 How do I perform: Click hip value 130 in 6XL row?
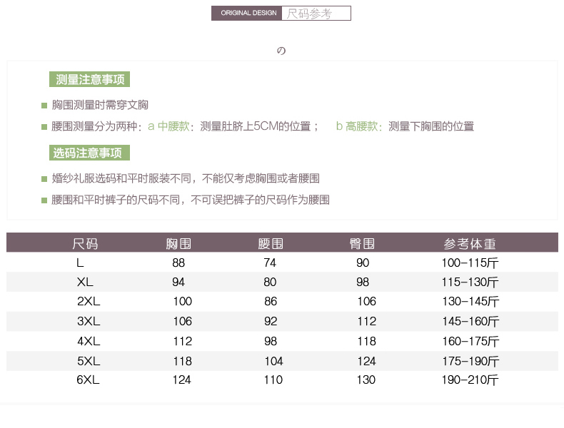(x=366, y=379)
